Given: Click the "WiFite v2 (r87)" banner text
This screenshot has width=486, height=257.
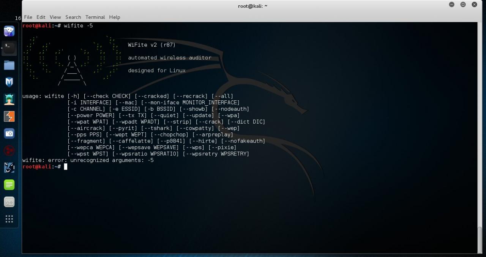Looking at the screenshot, I should (152, 45).
